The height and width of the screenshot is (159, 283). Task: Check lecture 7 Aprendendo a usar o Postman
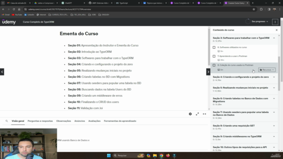[x=214, y=56]
